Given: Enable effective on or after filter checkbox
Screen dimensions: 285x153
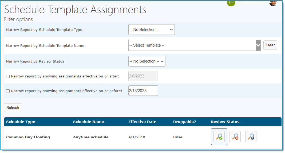Looking at the screenshot, I should 8,77.
